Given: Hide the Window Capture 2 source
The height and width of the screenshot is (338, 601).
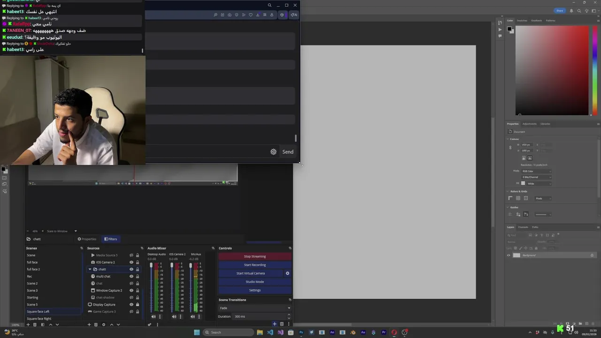Looking at the screenshot, I should pyautogui.click(x=131, y=291).
